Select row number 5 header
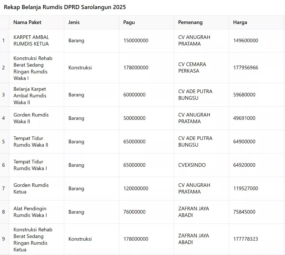Screen dimensions: 285x255 (x=4, y=142)
